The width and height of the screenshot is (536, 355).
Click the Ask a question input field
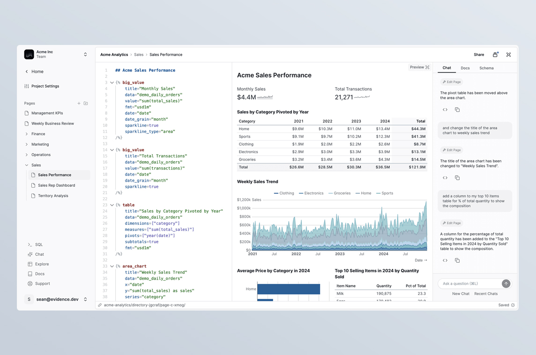point(470,283)
